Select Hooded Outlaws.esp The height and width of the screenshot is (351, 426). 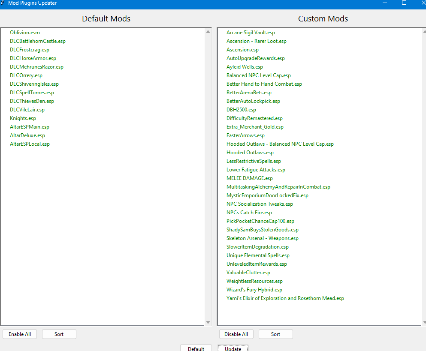[250, 153]
